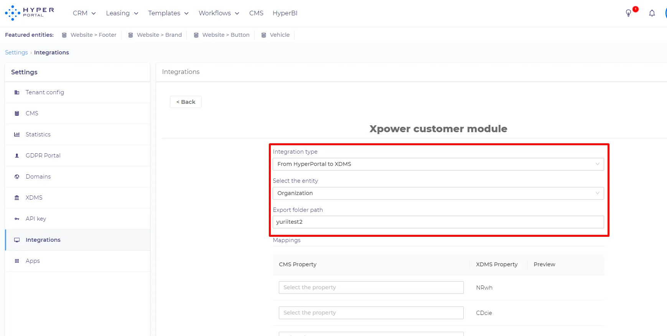
Task: Open the CMS top navigation item
Action: (x=256, y=13)
